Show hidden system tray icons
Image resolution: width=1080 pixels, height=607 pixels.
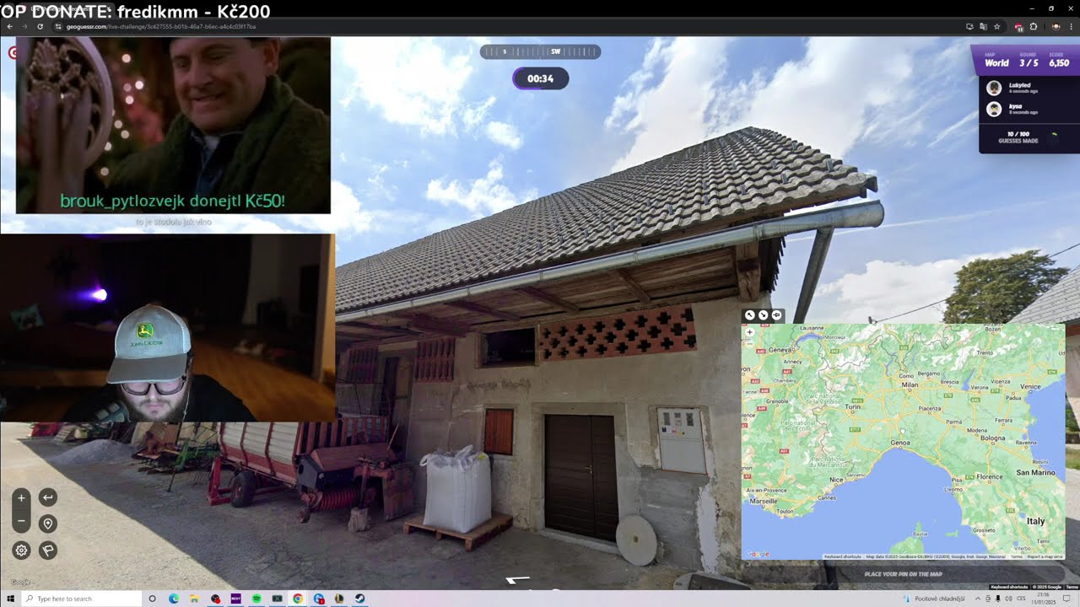pos(978,599)
